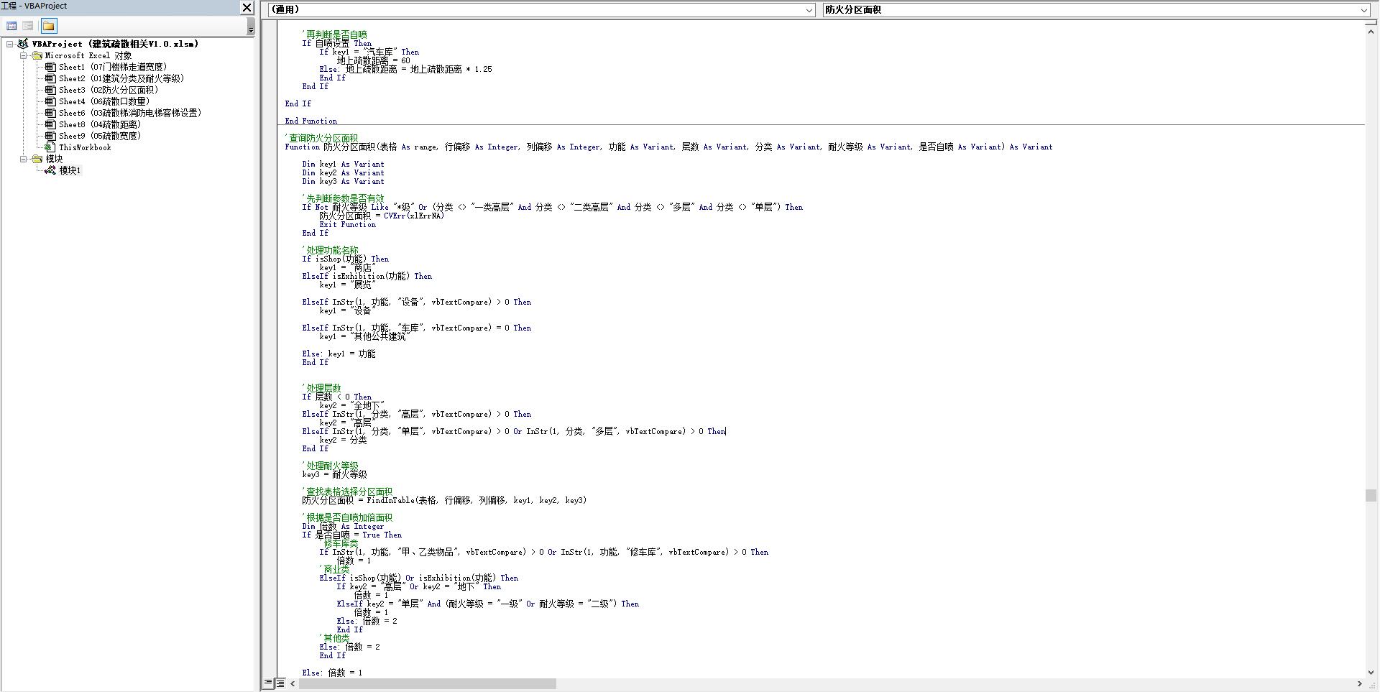Click the Sheet6 worksheet icon

coord(50,113)
